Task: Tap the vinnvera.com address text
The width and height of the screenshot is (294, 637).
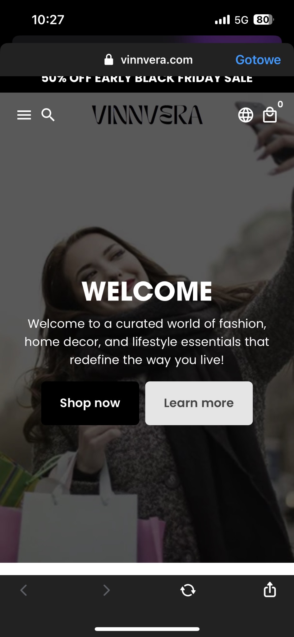Action: [x=157, y=60]
